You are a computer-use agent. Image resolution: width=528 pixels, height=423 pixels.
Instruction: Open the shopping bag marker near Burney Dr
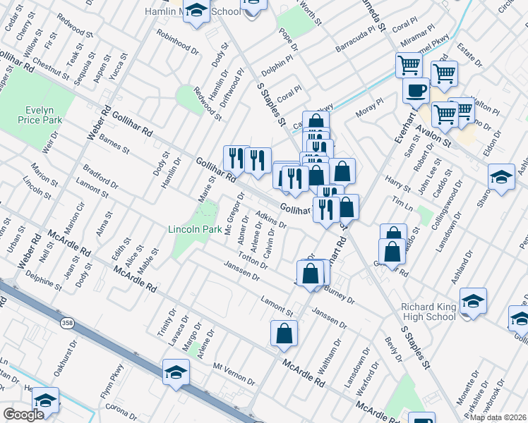tap(310, 273)
